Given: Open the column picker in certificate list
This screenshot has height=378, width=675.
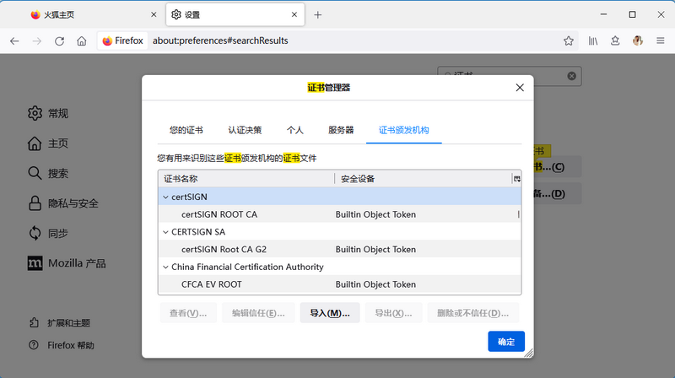Looking at the screenshot, I should (x=516, y=179).
